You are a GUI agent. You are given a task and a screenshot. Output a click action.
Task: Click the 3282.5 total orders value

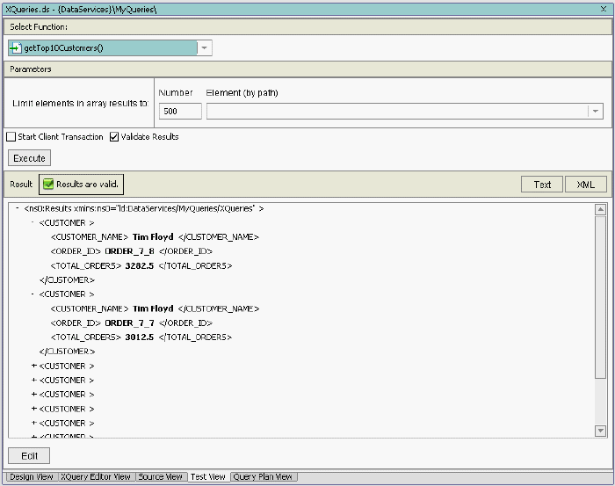(x=139, y=265)
